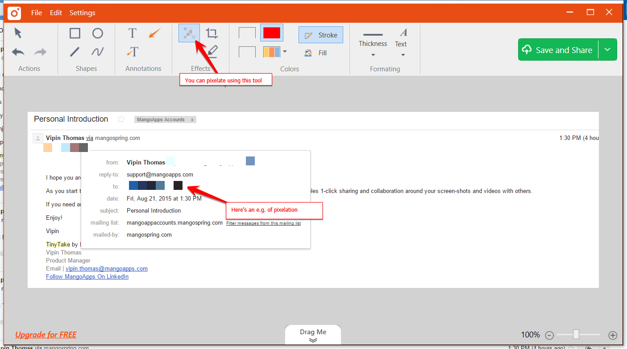
Task: Pick the upper white color swatch
Action: tap(247, 33)
